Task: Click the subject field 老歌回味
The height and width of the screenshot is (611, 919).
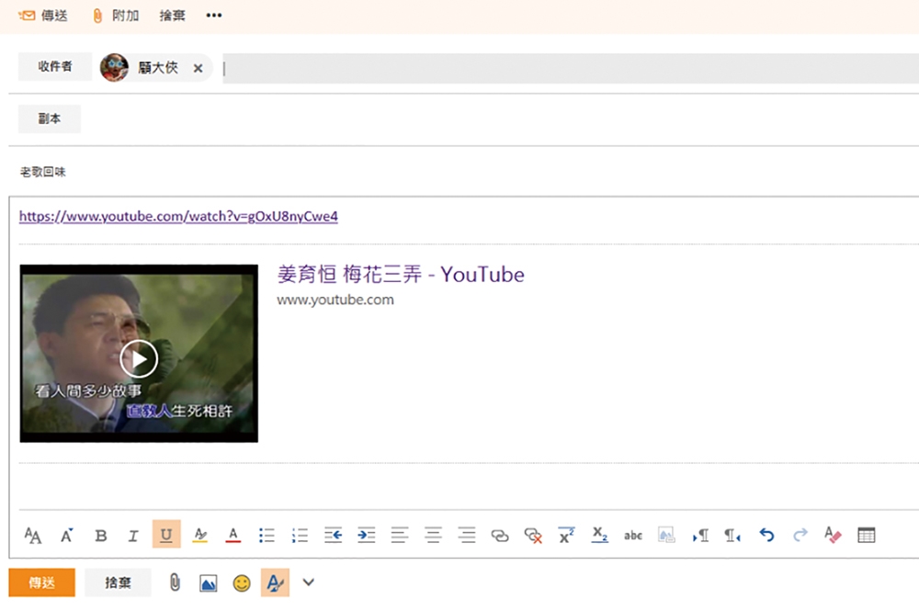Action: click(43, 172)
